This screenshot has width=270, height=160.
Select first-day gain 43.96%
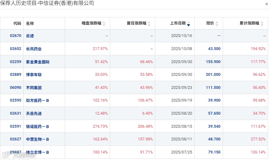coord(147,87)
